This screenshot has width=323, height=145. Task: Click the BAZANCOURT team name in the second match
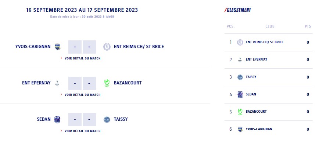pos(128,83)
